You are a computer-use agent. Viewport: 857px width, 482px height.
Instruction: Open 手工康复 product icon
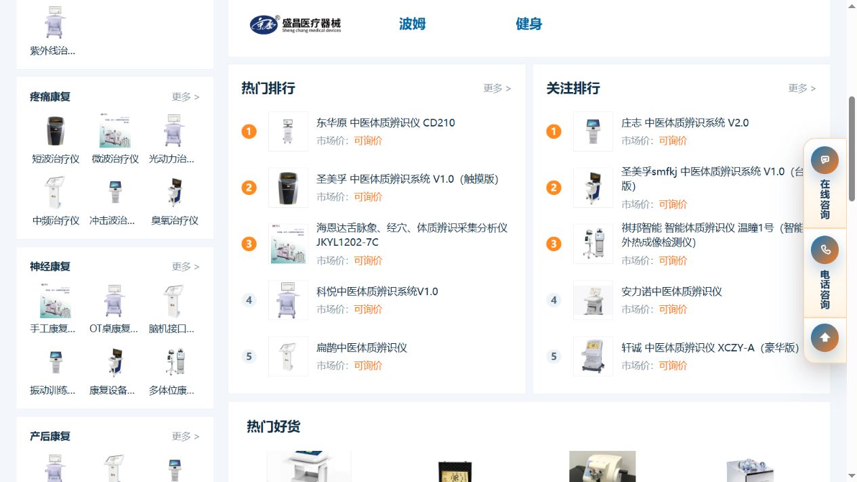pyautogui.click(x=56, y=301)
